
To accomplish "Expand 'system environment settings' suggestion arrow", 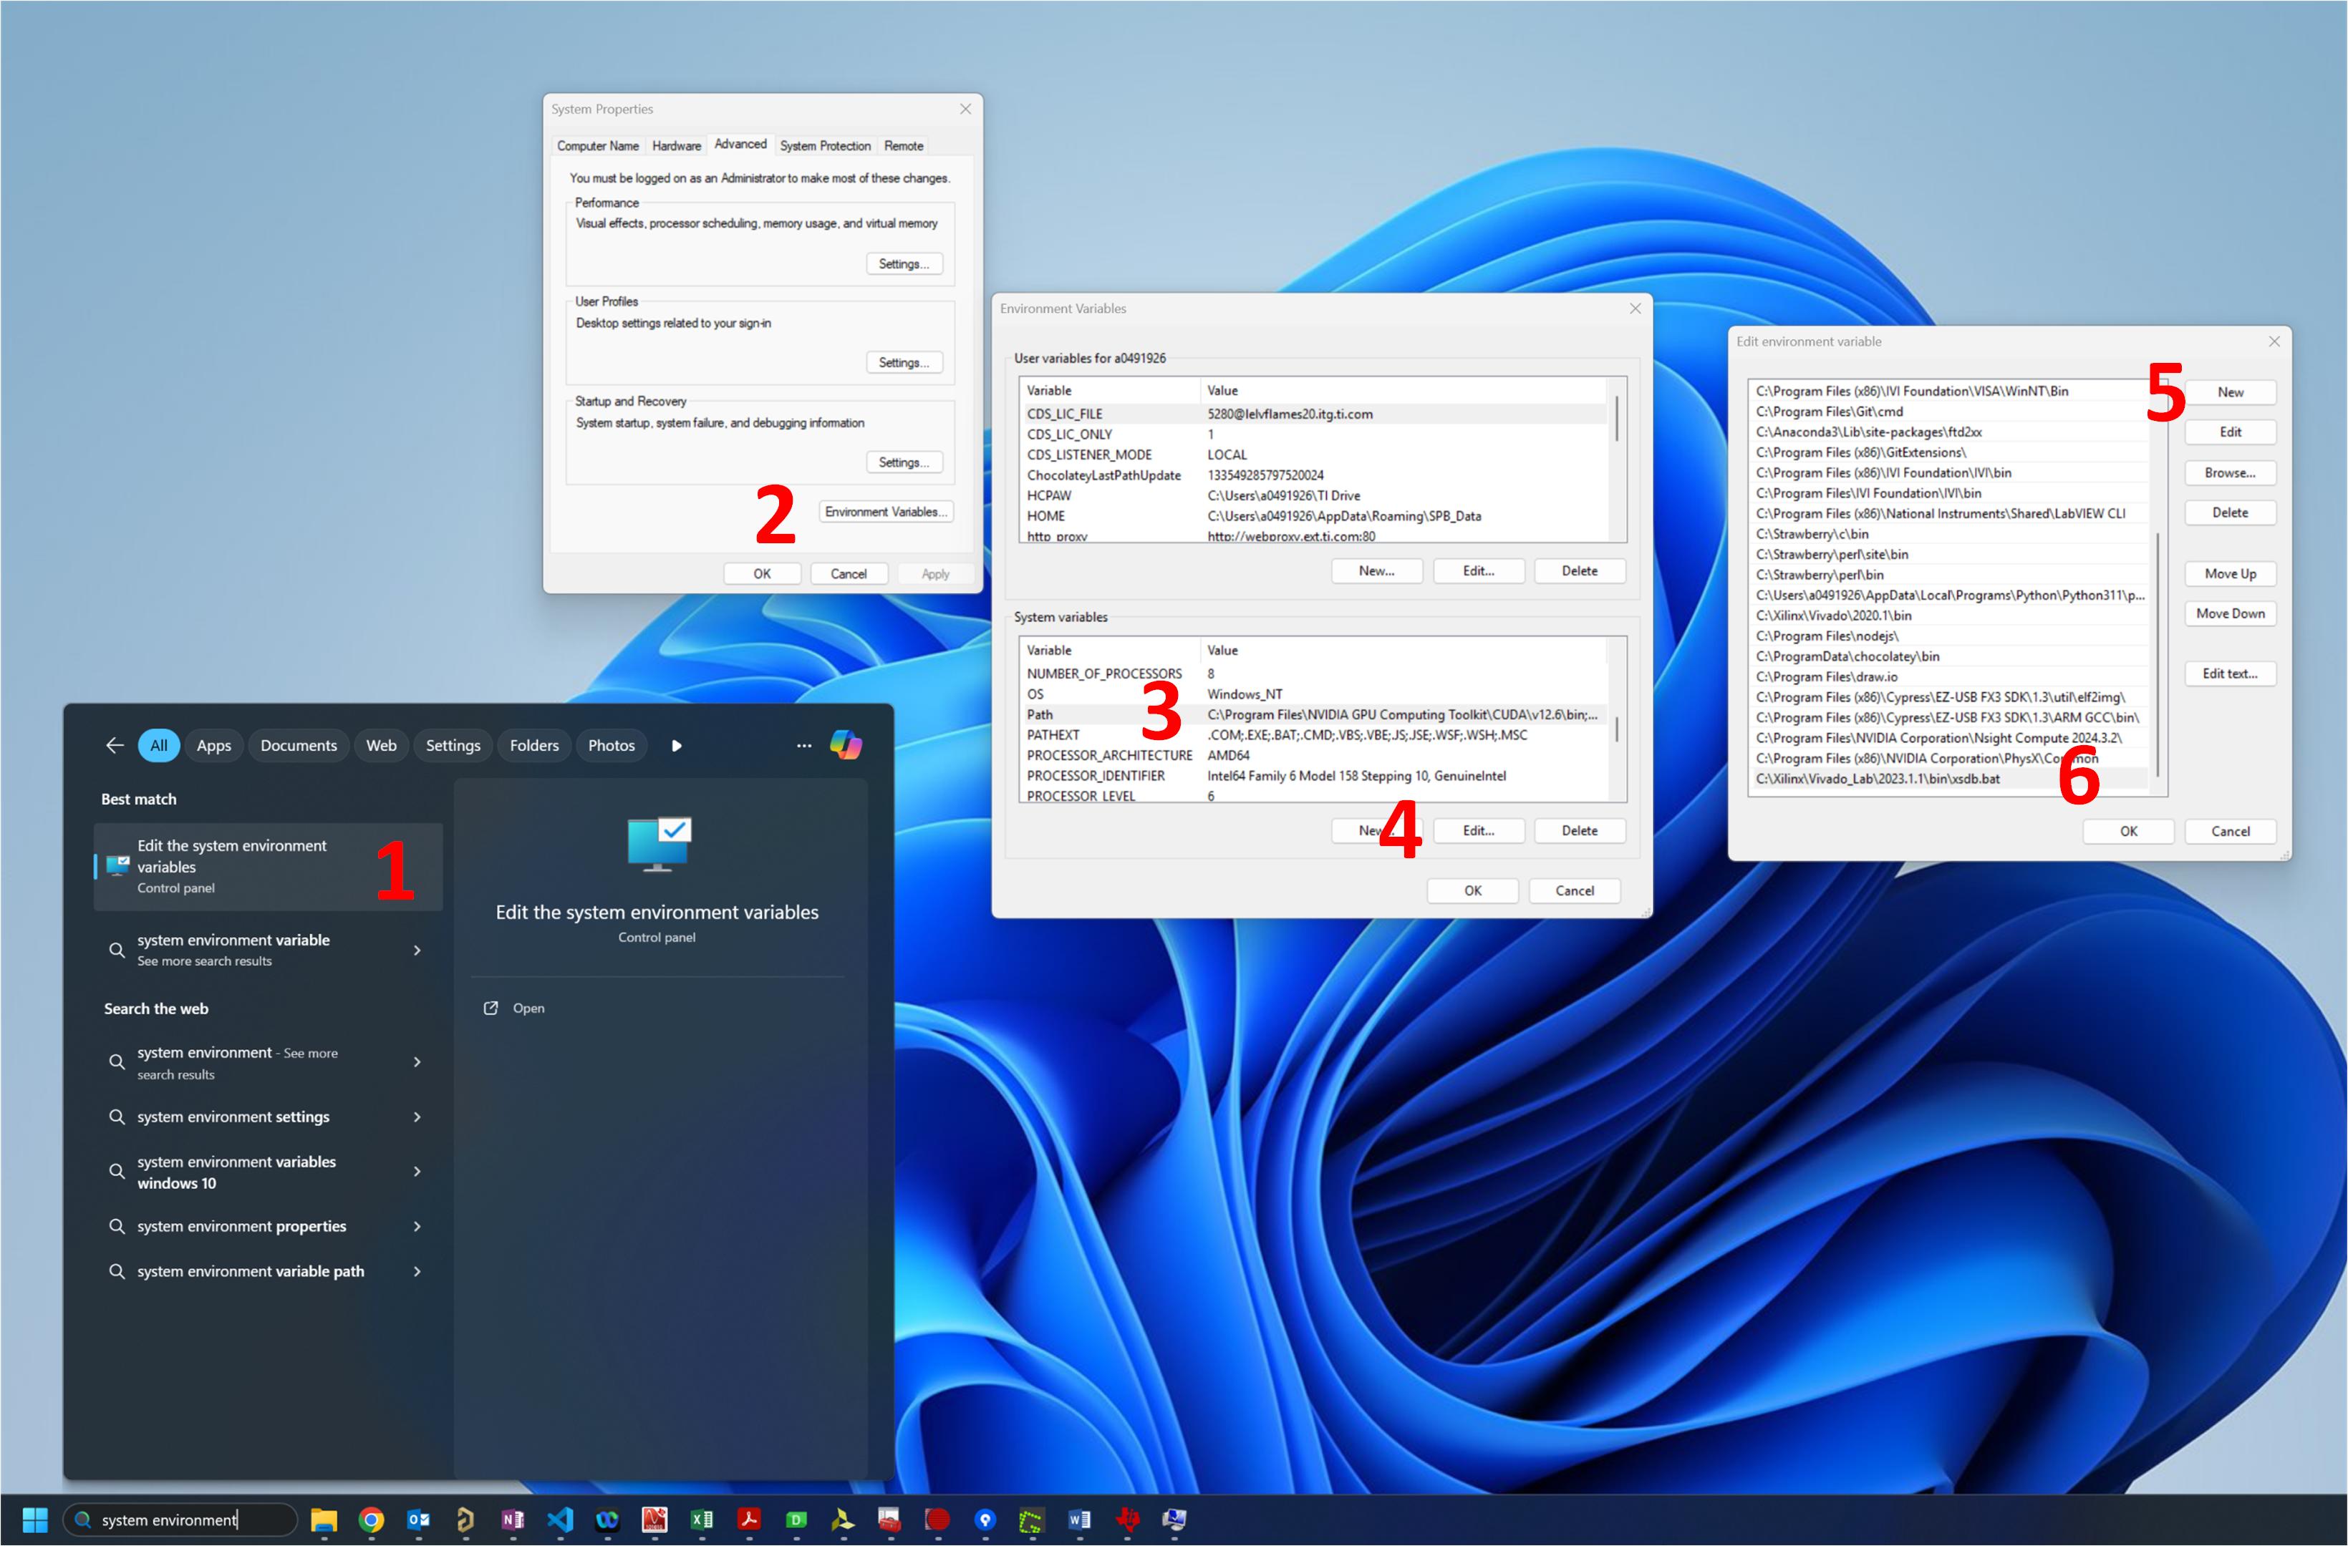I will [417, 1117].
